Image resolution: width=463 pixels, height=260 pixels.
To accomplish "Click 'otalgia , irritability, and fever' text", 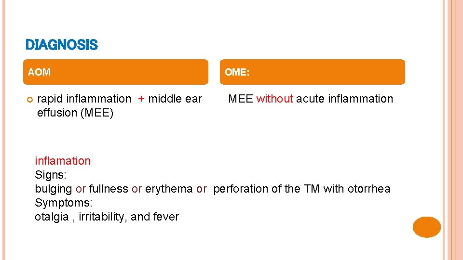I will (x=107, y=217).
